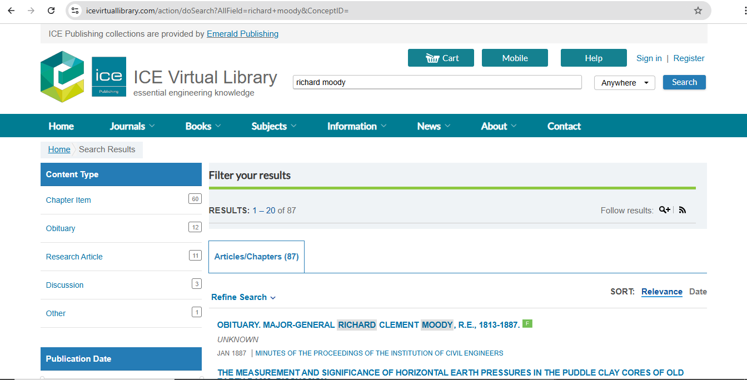This screenshot has height=380, width=747.
Task: Sort results by Relevance
Action: pyautogui.click(x=661, y=292)
